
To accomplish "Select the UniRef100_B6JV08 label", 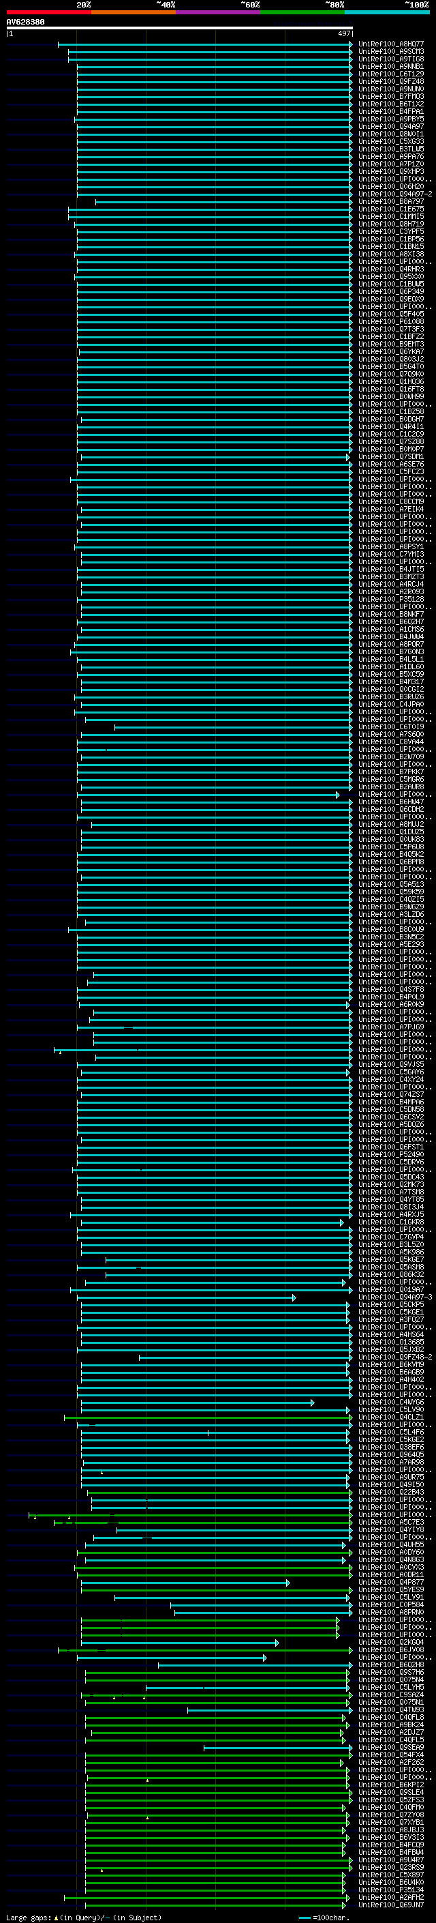I will (391, 1649).
